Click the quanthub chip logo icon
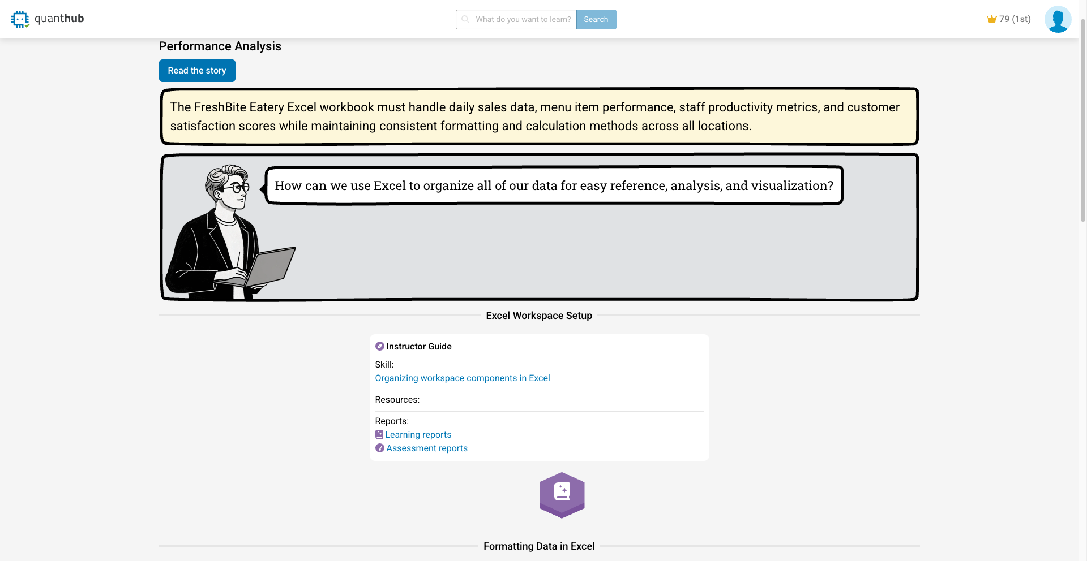 [x=20, y=19]
